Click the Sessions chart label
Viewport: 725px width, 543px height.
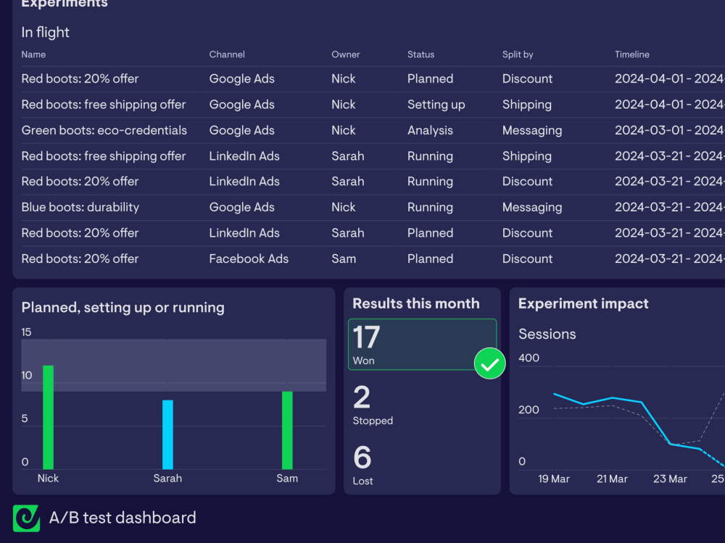click(x=547, y=334)
